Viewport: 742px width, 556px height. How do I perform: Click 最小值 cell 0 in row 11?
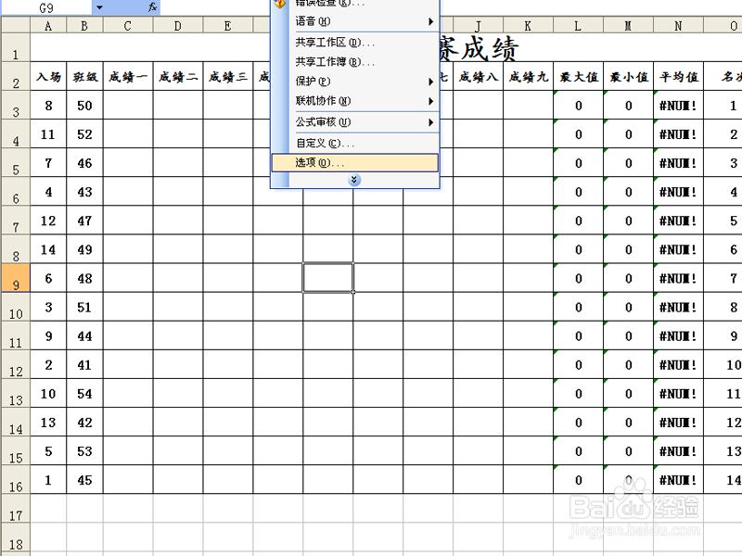629,335
